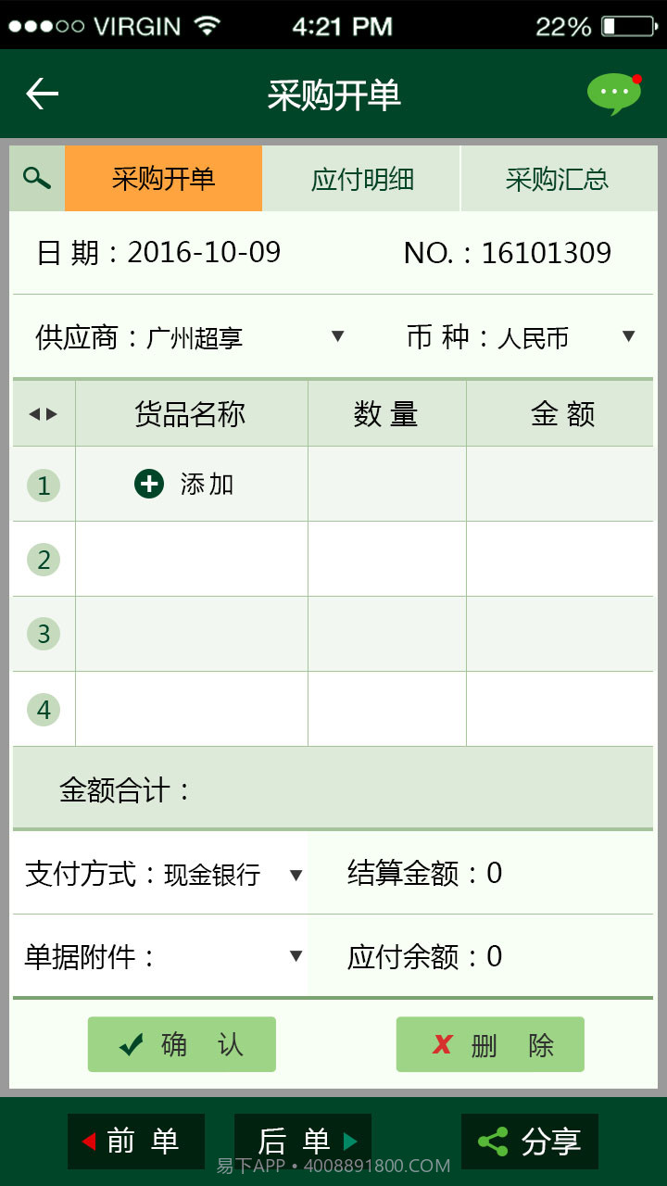The width and height of the screenshot is (667, 1186).
Task: Tap the search magnifier icon
Action: pos(35,177)
